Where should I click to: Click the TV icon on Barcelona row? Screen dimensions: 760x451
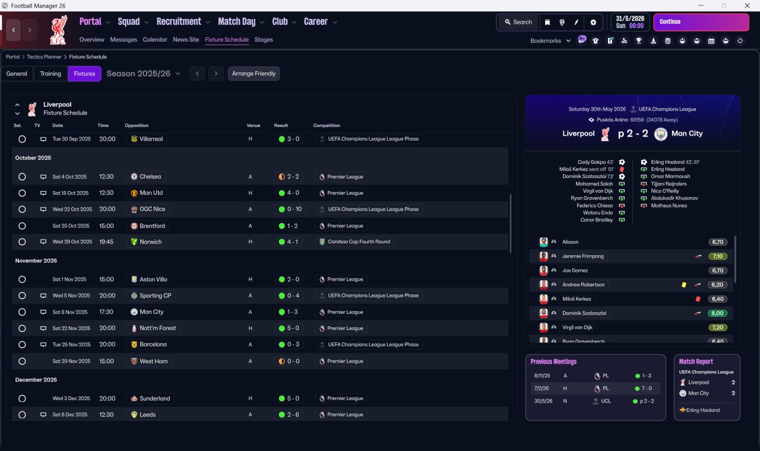[43, 345]
